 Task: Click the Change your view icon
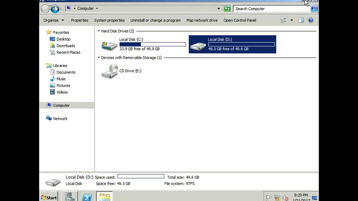point(283,20)
